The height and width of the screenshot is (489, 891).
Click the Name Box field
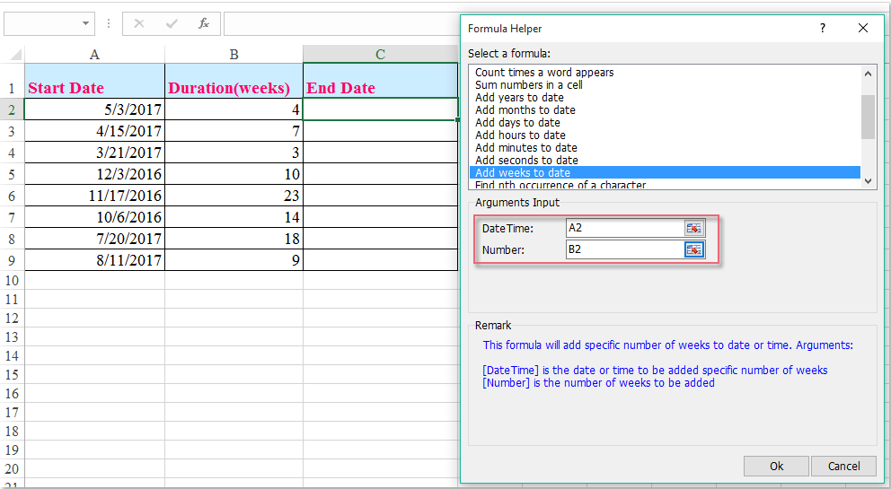coord(42,24)
